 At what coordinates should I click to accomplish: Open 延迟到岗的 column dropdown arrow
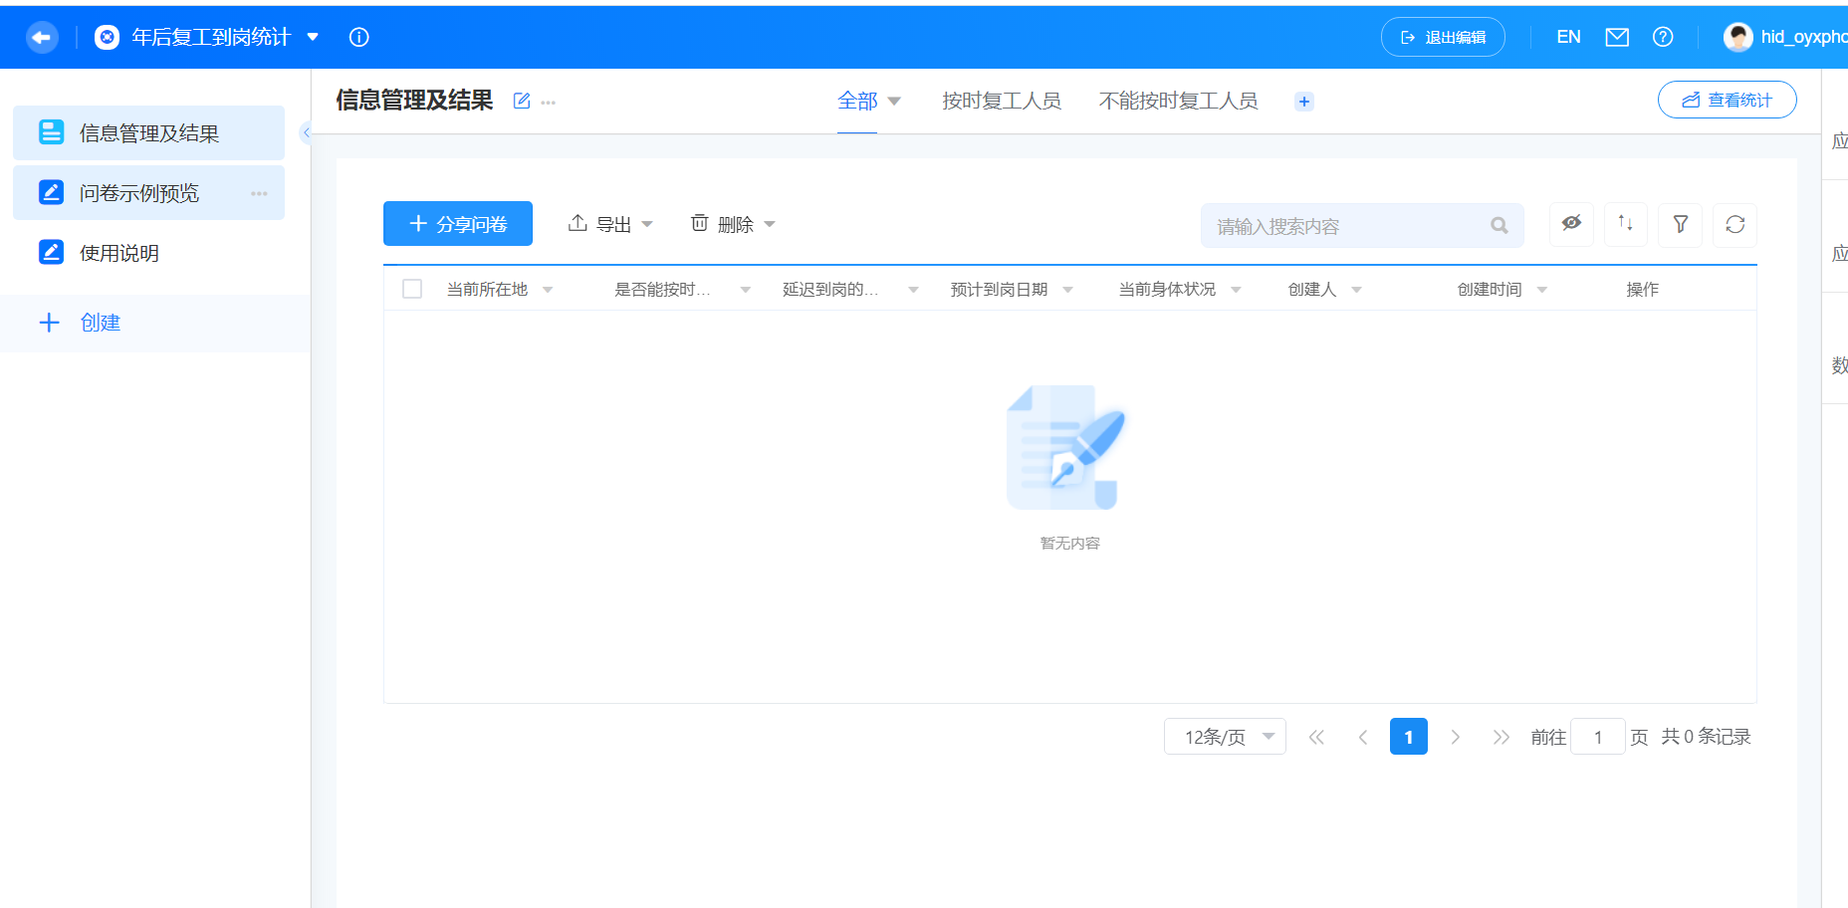tap(913, 290)
